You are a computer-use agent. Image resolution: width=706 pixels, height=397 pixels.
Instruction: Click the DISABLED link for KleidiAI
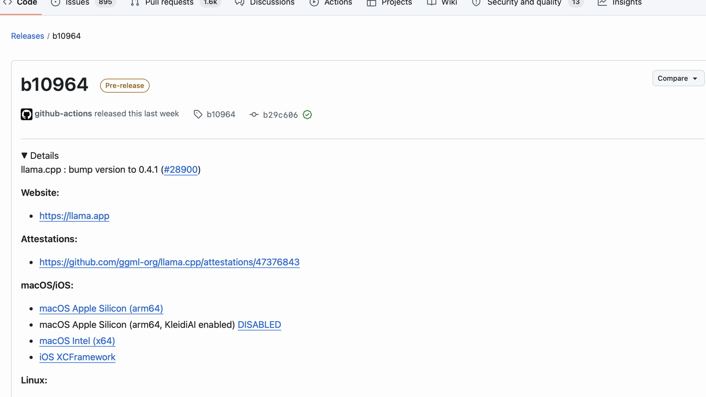(259, 325)
